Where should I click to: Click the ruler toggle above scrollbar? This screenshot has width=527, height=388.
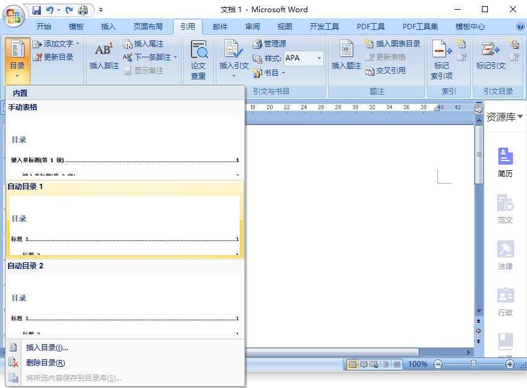[x=479, y=109]
